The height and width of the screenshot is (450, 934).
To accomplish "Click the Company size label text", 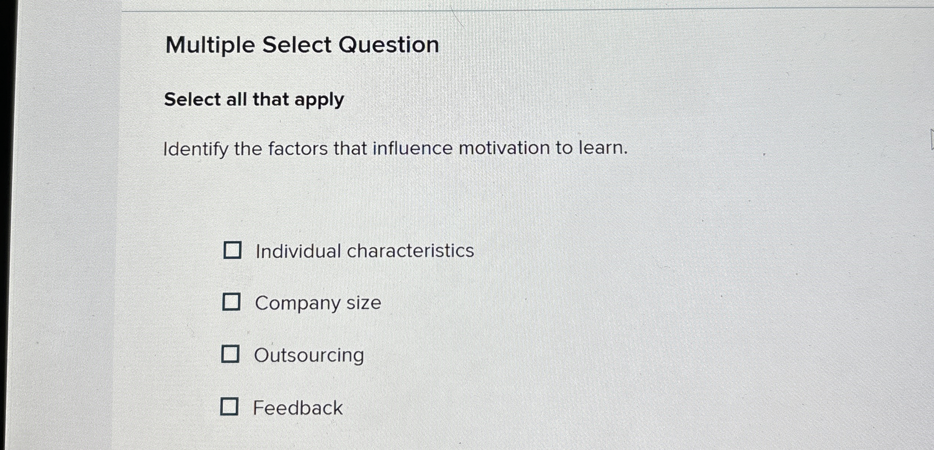I will coord(318,302).
